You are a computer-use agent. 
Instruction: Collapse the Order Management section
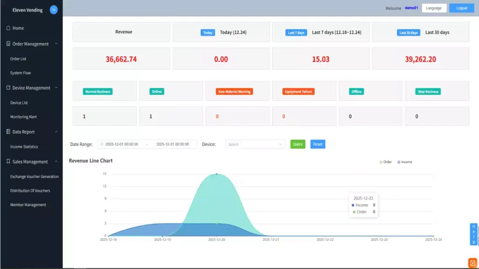tap(56, 44)
